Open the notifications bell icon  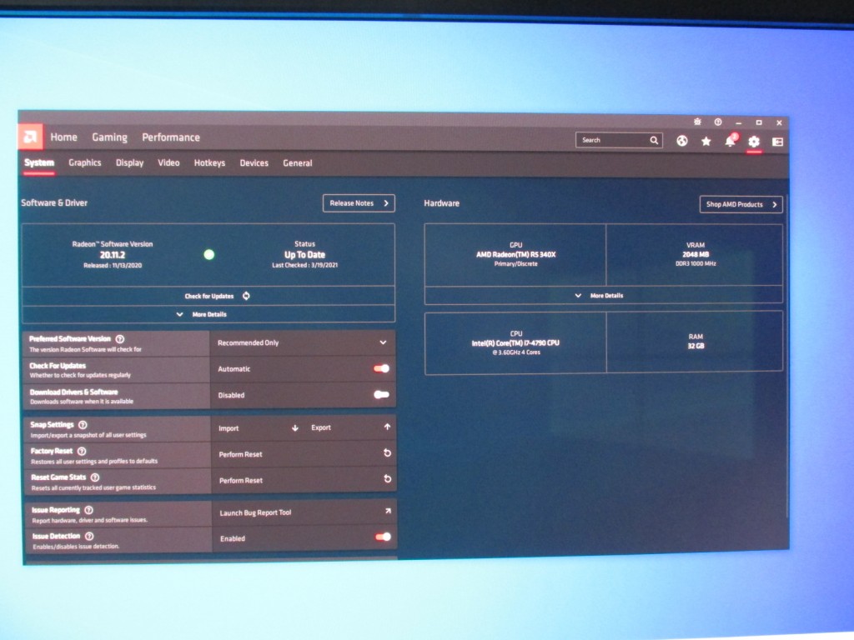(x=731, y=141)
